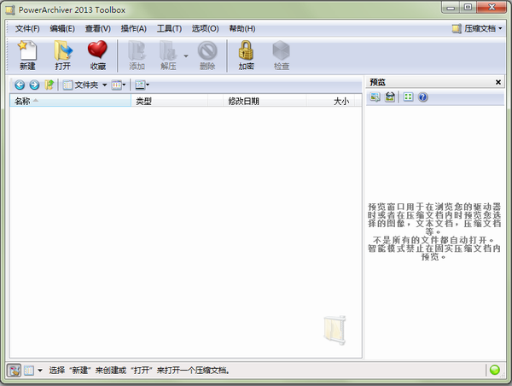Click the 添加 (Add) toolbar icon

[137, 55]
